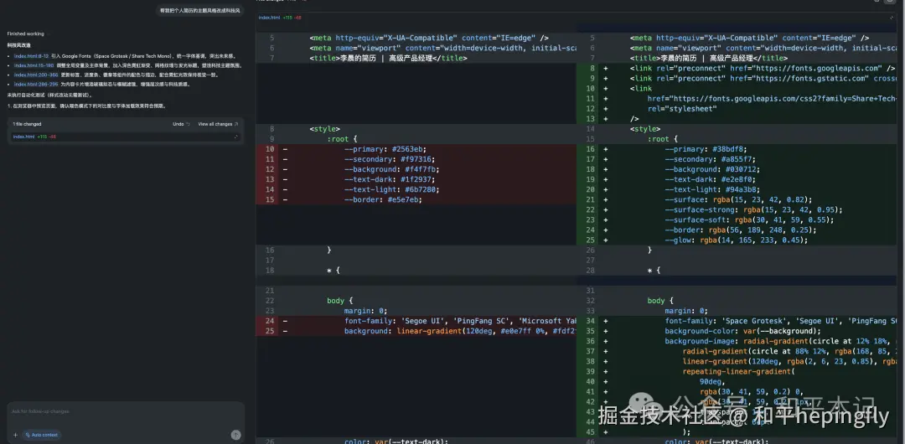905x444 pixels.
Task: Open link index.html:8-12
Action: click(31, 56)
